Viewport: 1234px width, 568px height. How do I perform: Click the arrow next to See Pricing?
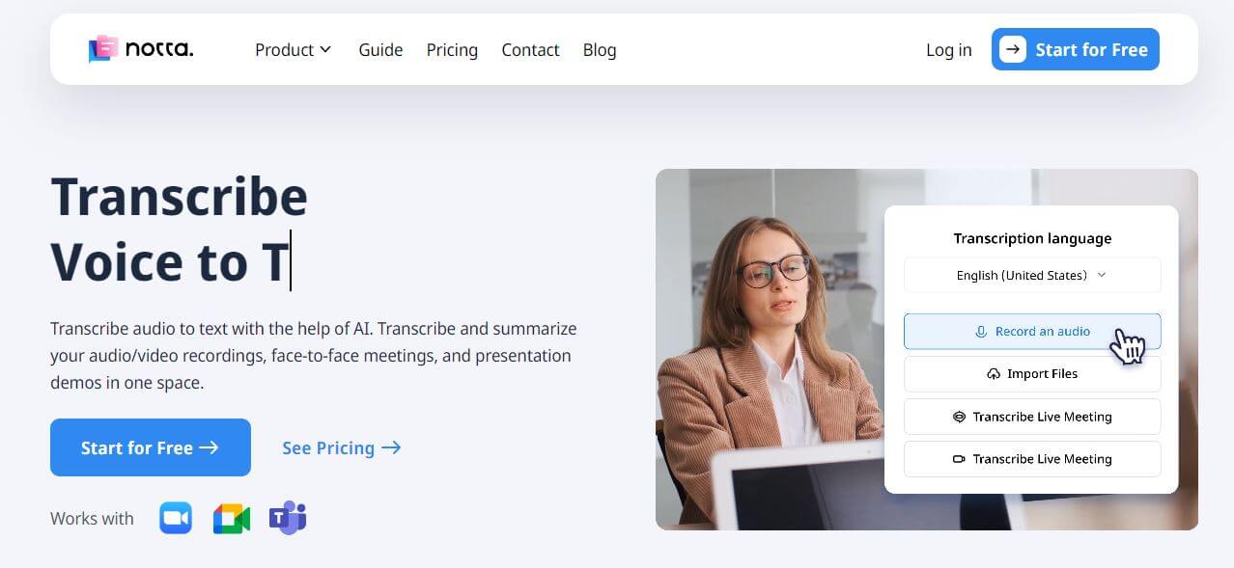(x=391, y=447)
